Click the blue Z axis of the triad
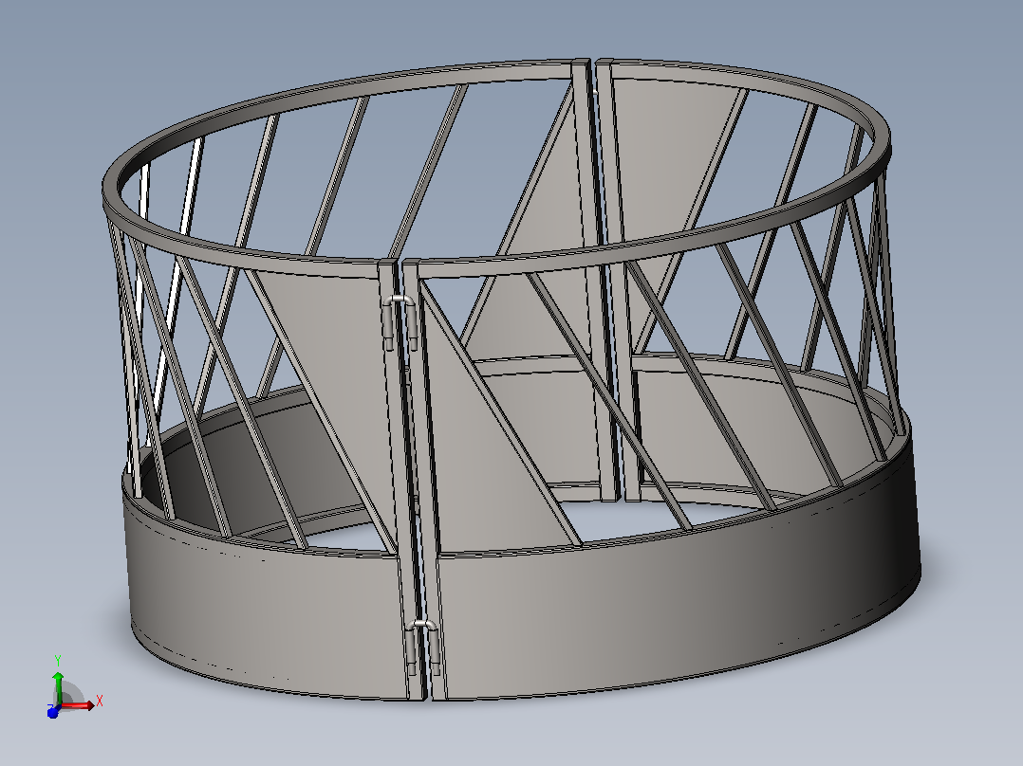 tap(53, 711)
